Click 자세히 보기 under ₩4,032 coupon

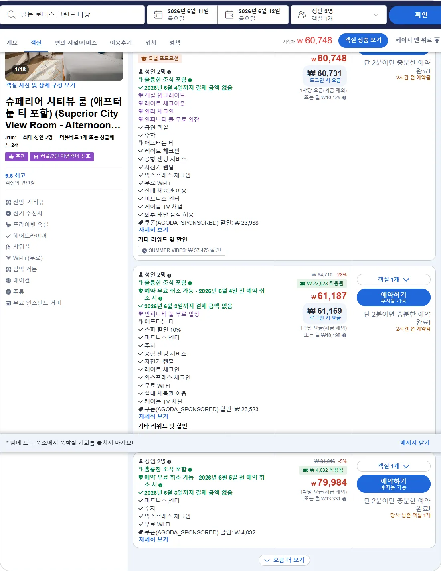point(154,540)
